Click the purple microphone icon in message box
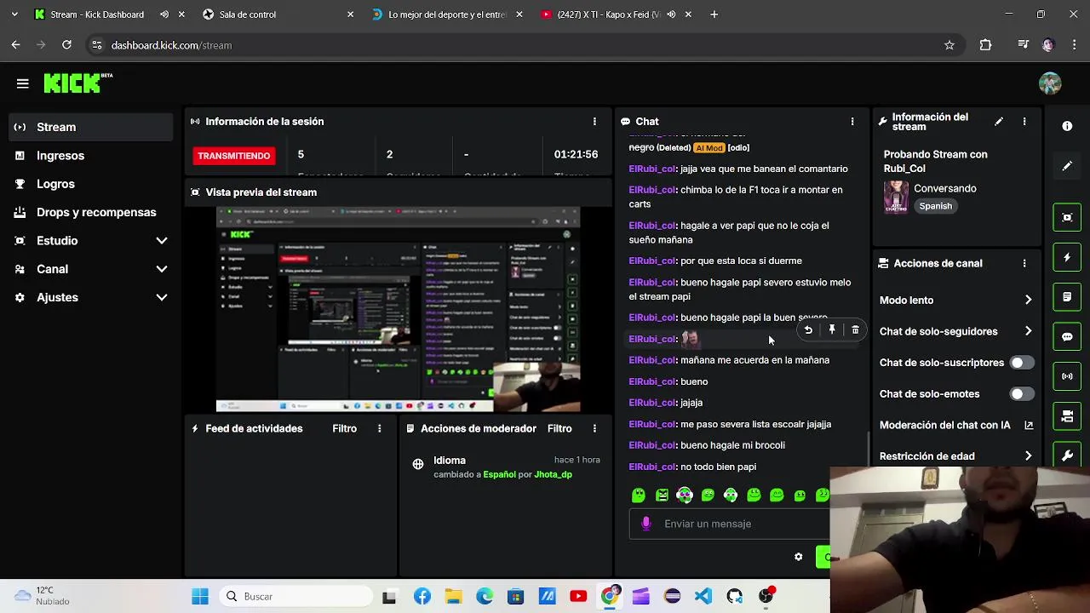 646,524
